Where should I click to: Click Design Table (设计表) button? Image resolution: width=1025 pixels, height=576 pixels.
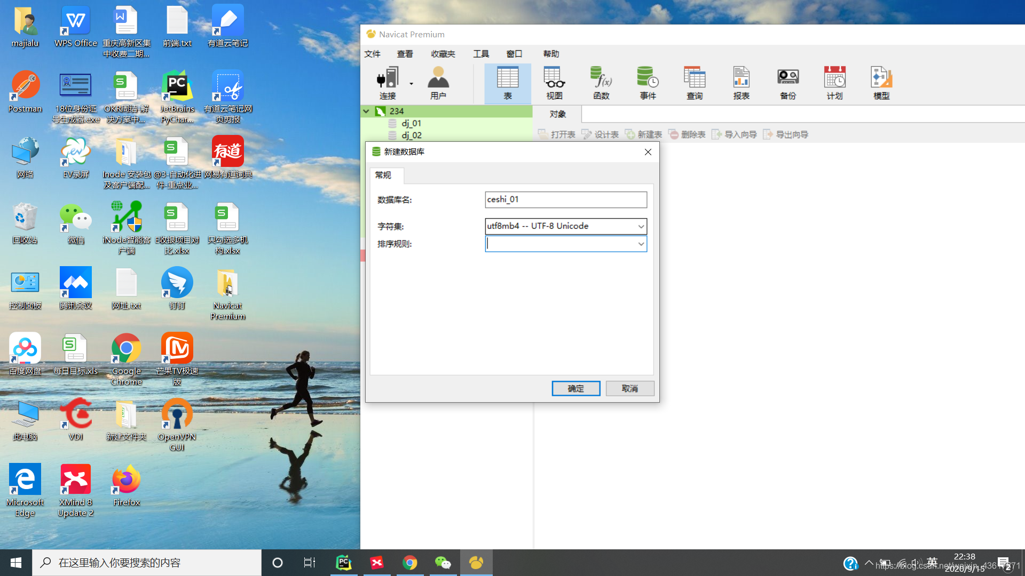tap(600, 134)
